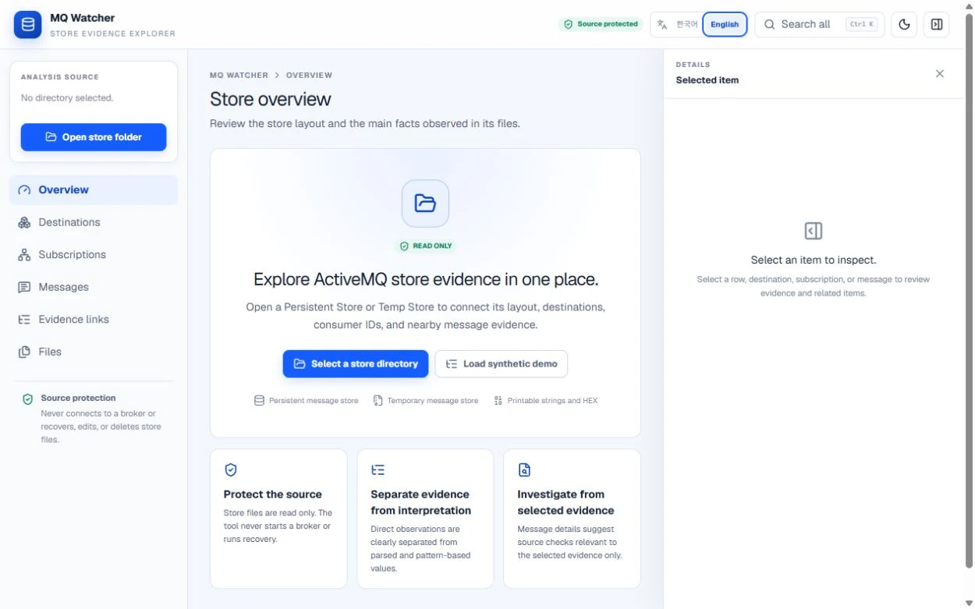Click the Files copy icon
This screenshot has width=975, height=609.
[x=24, y=352]
